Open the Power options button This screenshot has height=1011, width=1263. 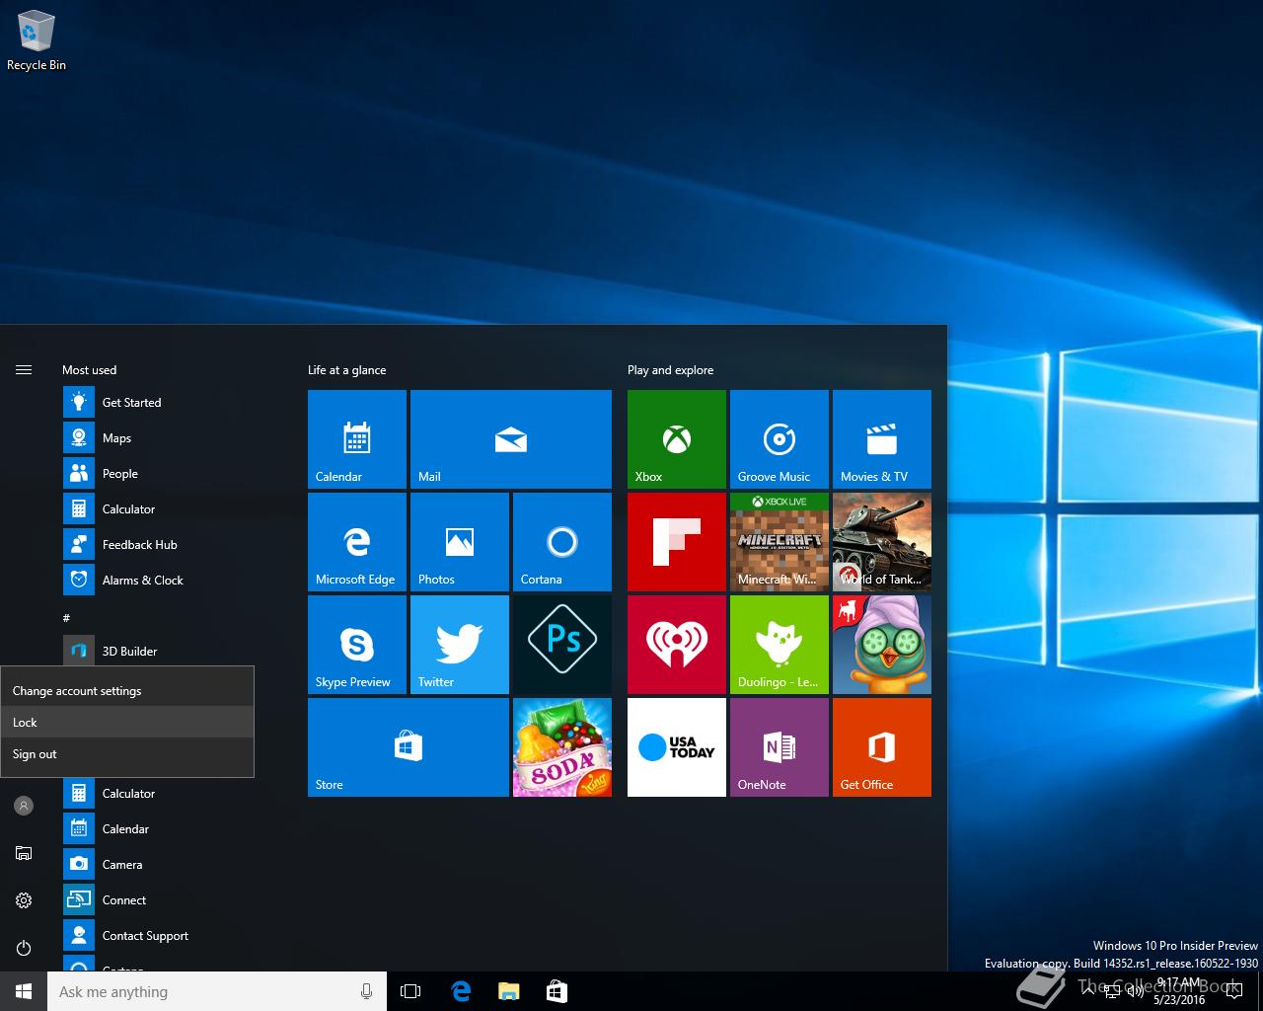[24, 948]
